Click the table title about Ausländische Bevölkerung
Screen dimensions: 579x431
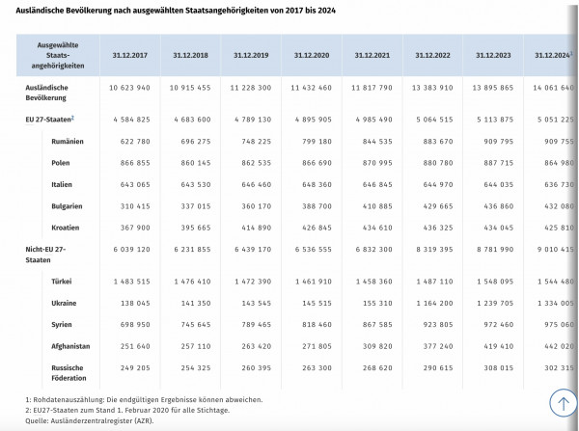coord(176,11)
